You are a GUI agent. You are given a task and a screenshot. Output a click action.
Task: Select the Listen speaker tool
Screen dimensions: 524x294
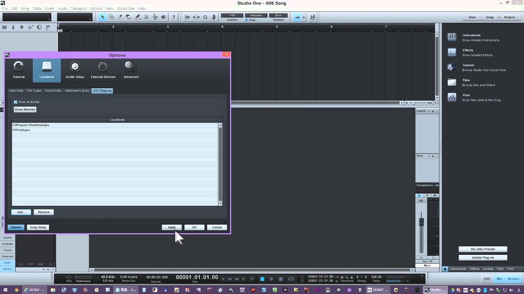point(164,17)
